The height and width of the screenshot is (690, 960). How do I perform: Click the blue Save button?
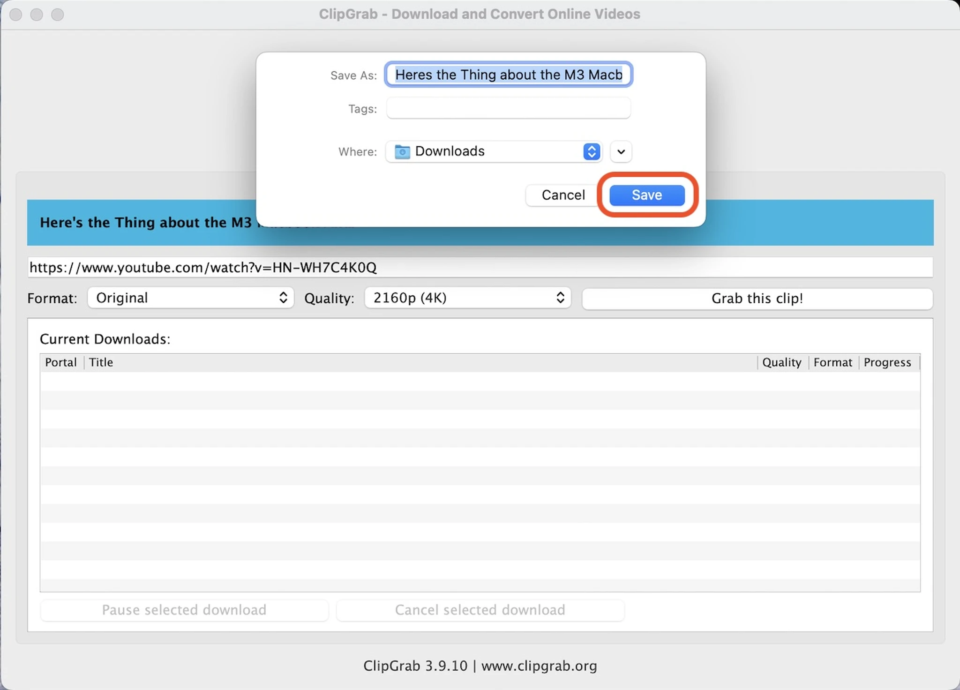(x=647, y=195)
